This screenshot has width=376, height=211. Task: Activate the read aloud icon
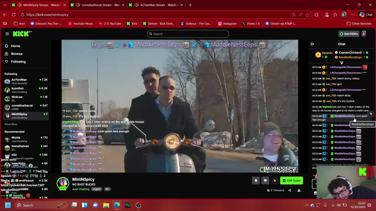[301, 15]
